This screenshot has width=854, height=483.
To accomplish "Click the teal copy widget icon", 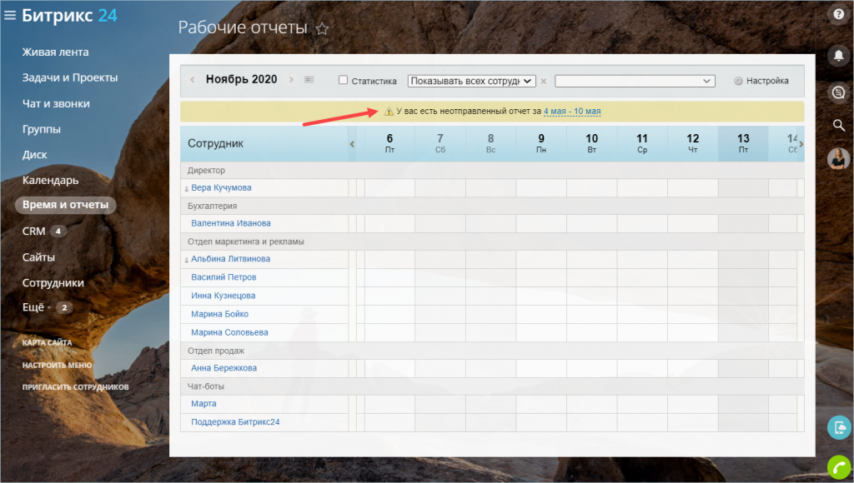I will (839, 427).
